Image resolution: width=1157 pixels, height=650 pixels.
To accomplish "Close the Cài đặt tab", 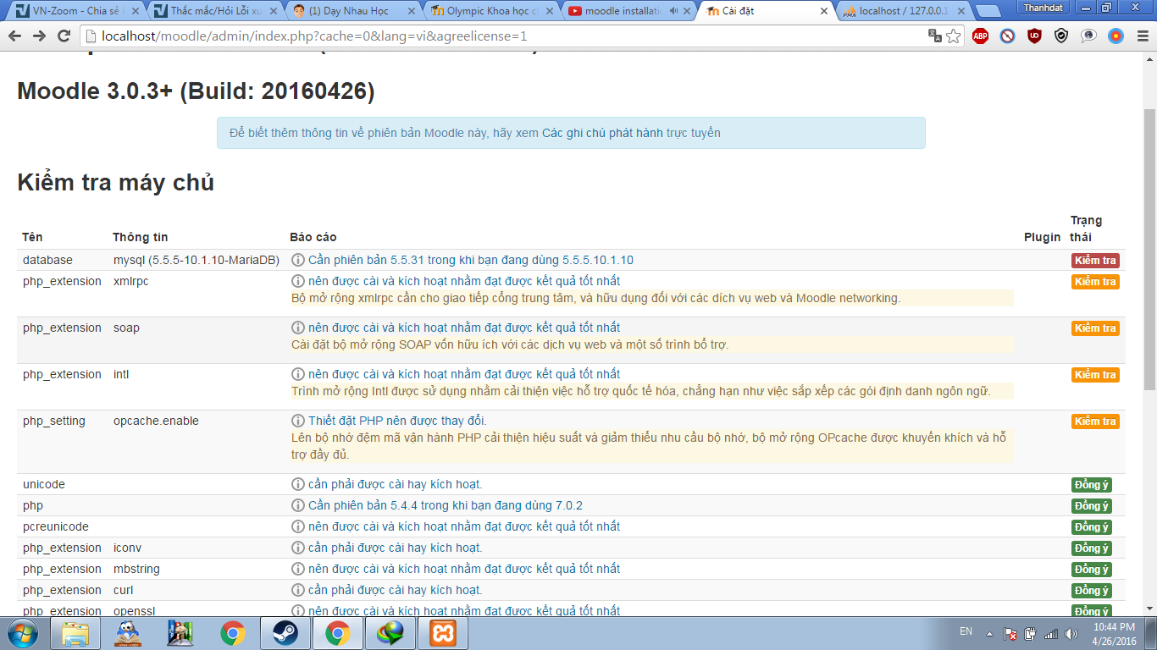I will coord(822,11).
